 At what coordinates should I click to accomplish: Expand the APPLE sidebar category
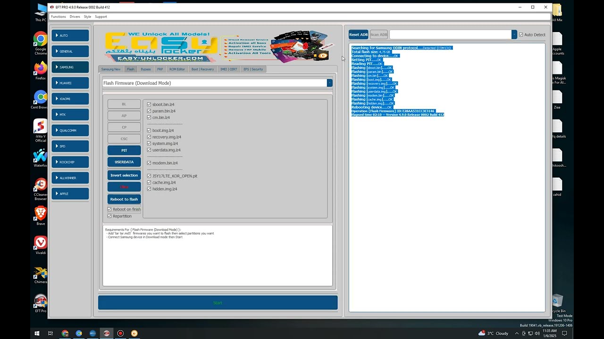pyautogui.click(x=70, y=194)
